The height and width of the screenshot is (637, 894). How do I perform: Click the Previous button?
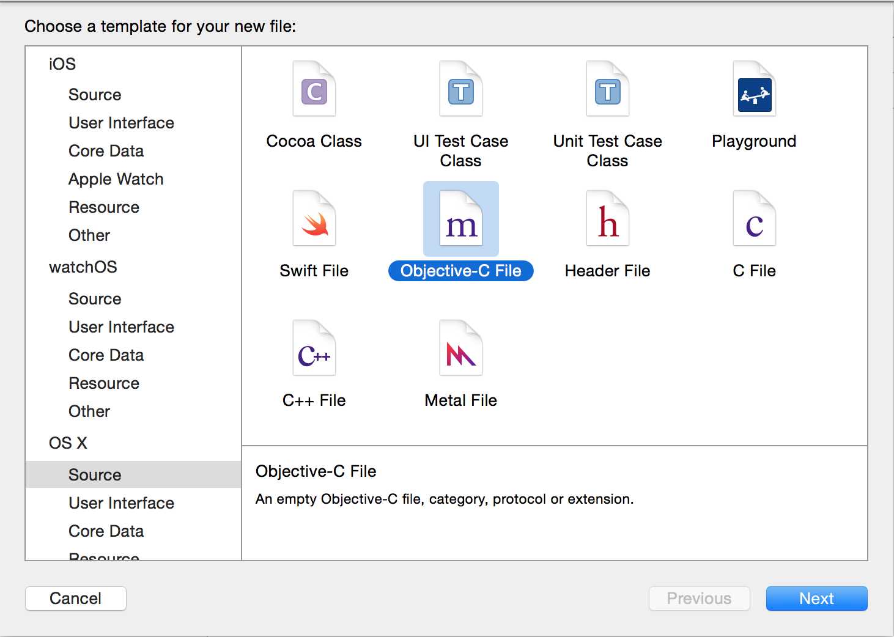pos(699,598)
